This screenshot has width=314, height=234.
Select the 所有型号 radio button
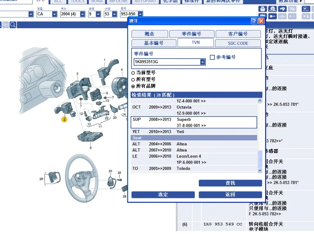pyautogui.click(x=133, y=80)
